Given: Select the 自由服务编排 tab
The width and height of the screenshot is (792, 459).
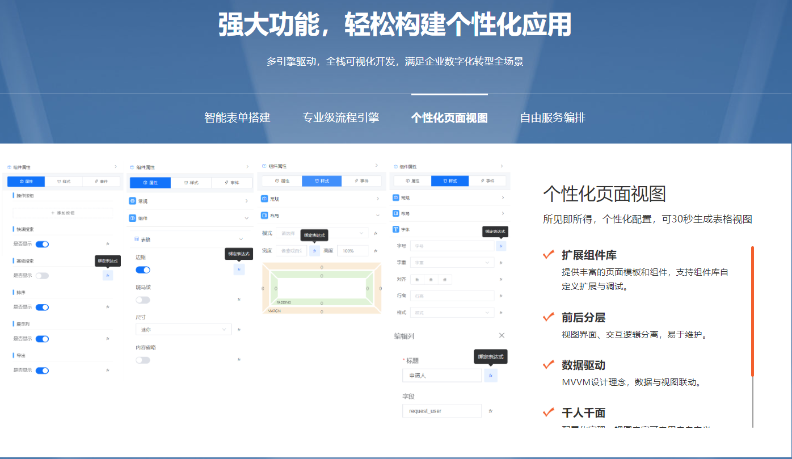Looking at the screenshot, I should click(x=553, y=117).
